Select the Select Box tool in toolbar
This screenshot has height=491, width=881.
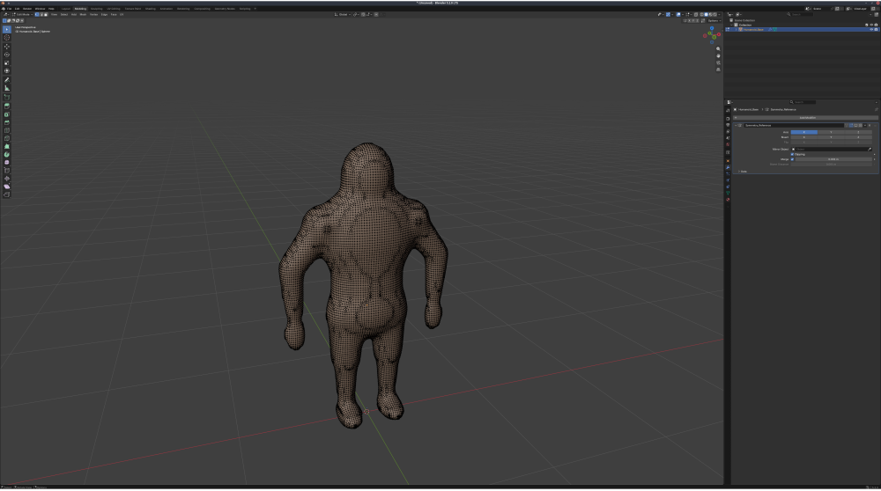pyautogui.click(x=7, y=29)
